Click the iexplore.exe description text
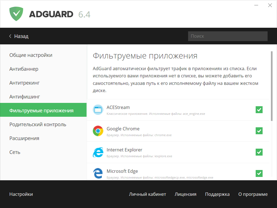The height and width of the screenshot is (208, 277). click(139, 156)
